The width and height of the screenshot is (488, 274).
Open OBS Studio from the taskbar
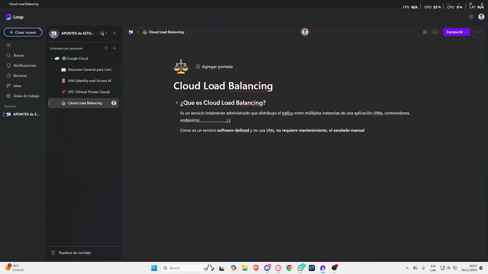click(x=334, y=268)
